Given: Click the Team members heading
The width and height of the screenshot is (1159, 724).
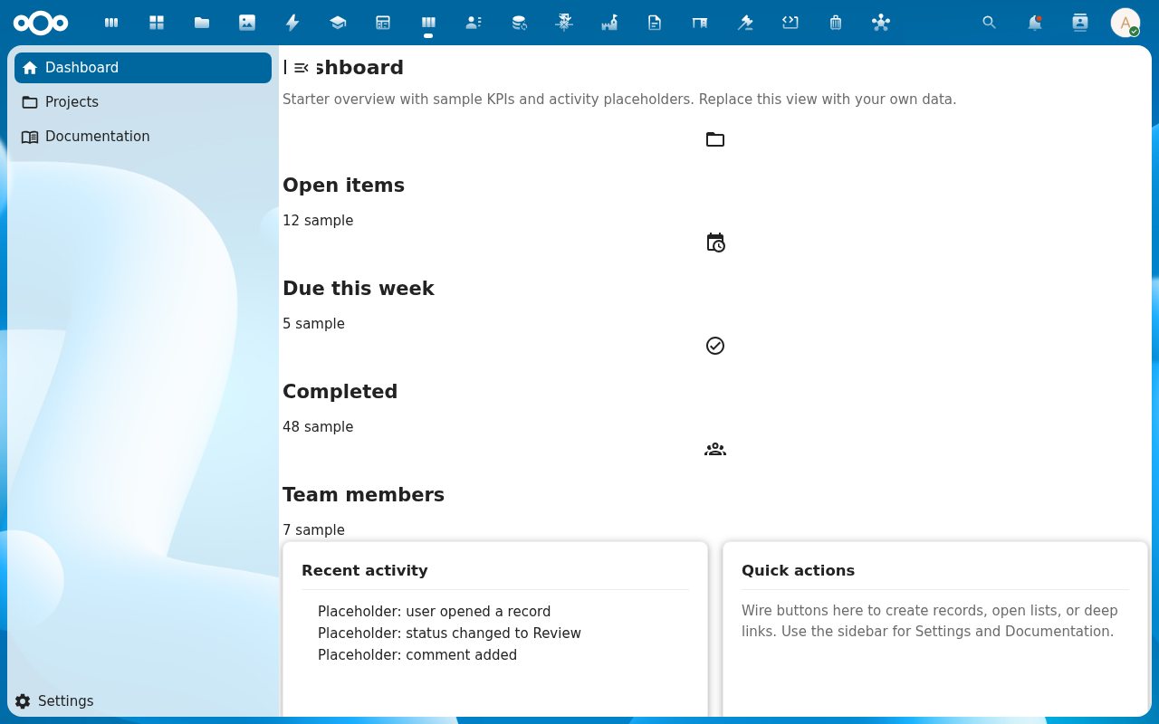Looking at the screenshot, I should point(363,495).
